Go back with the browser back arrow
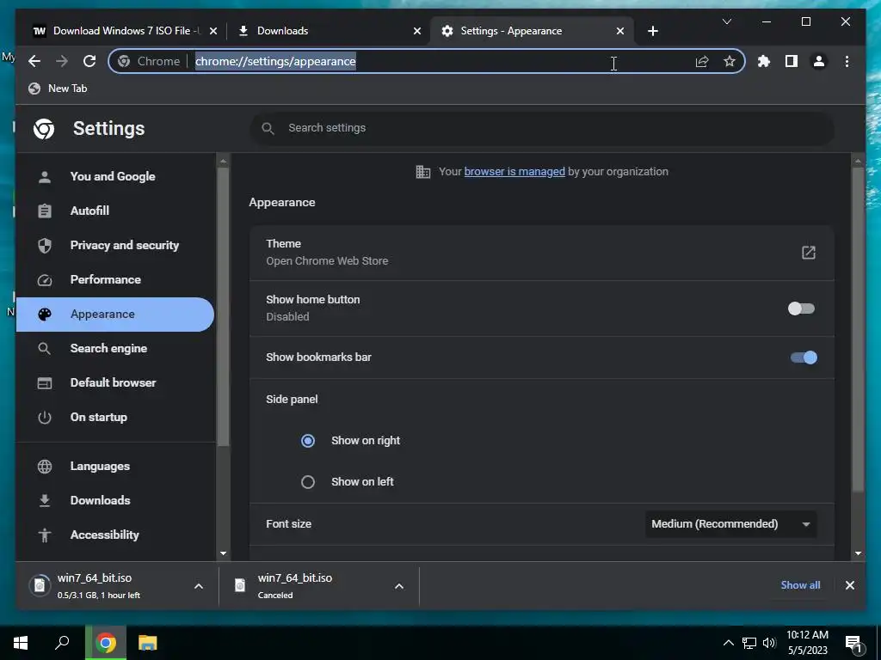 coord(34,61)
